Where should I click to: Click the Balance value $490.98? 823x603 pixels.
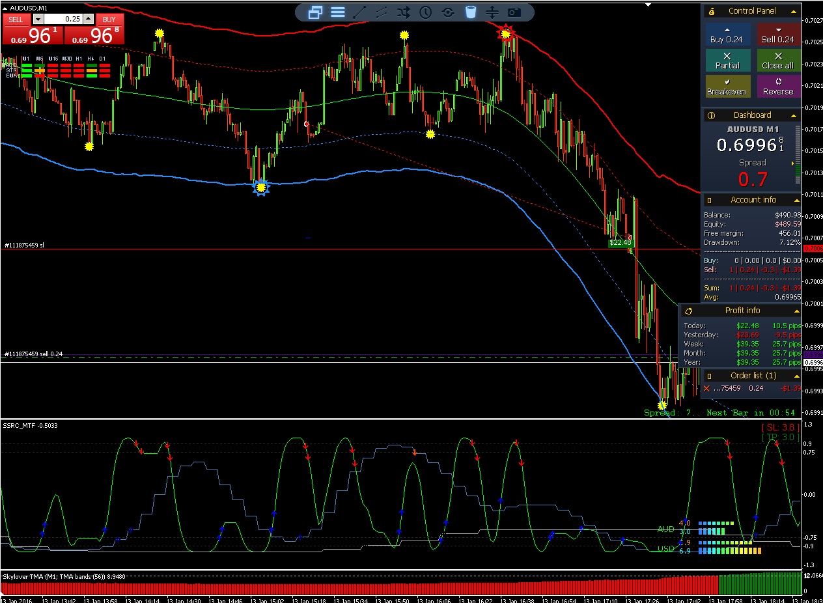(x=788, y=215)
